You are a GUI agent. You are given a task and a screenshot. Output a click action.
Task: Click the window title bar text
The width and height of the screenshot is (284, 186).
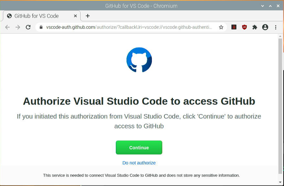[141, 6]
